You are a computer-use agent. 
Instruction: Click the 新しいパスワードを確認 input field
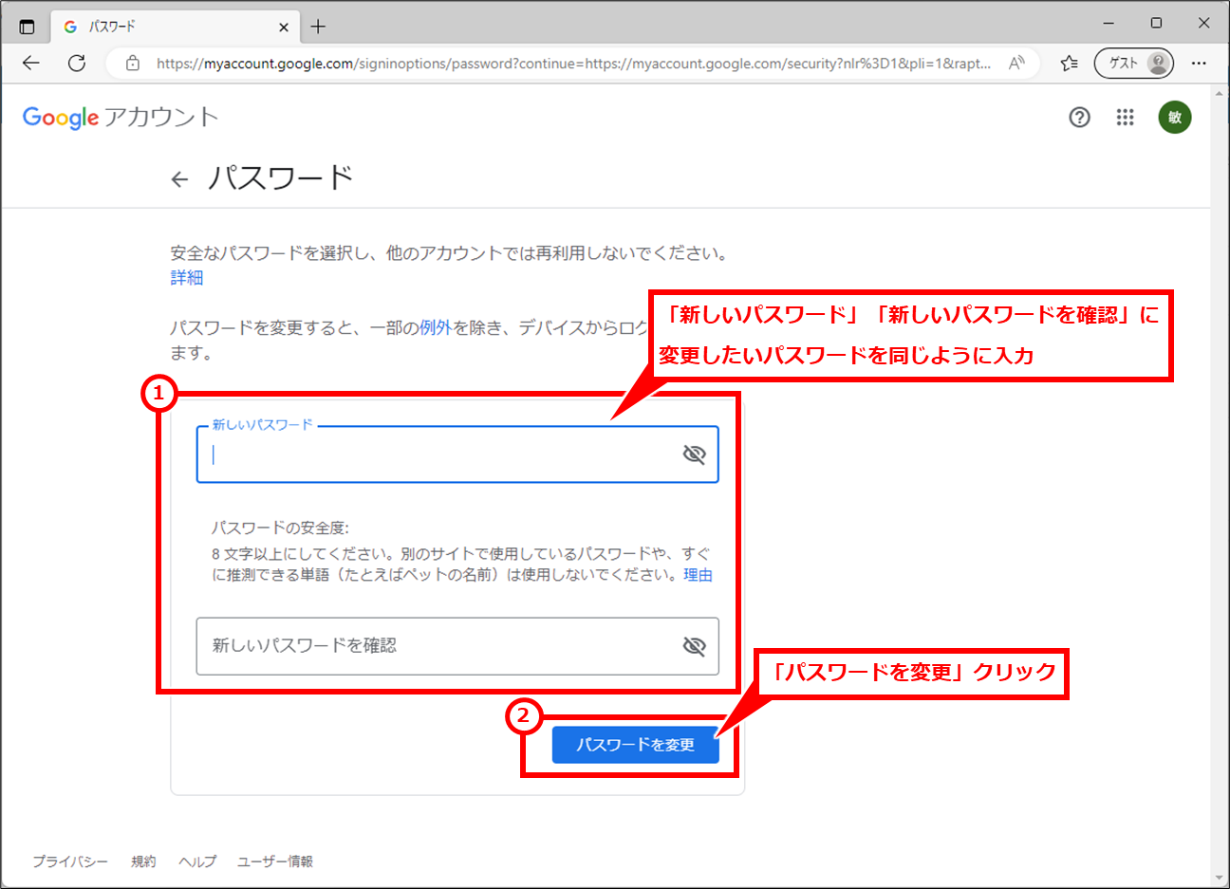click(457, 646)
